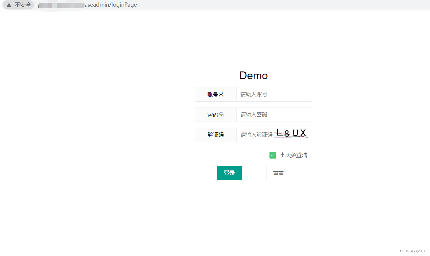Click the user icon beside 账号
Screen dimensions: 430x256
tap(221, 94)
